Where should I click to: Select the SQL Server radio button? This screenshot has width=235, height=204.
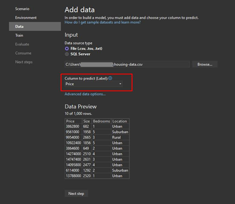tap(67, 54)
